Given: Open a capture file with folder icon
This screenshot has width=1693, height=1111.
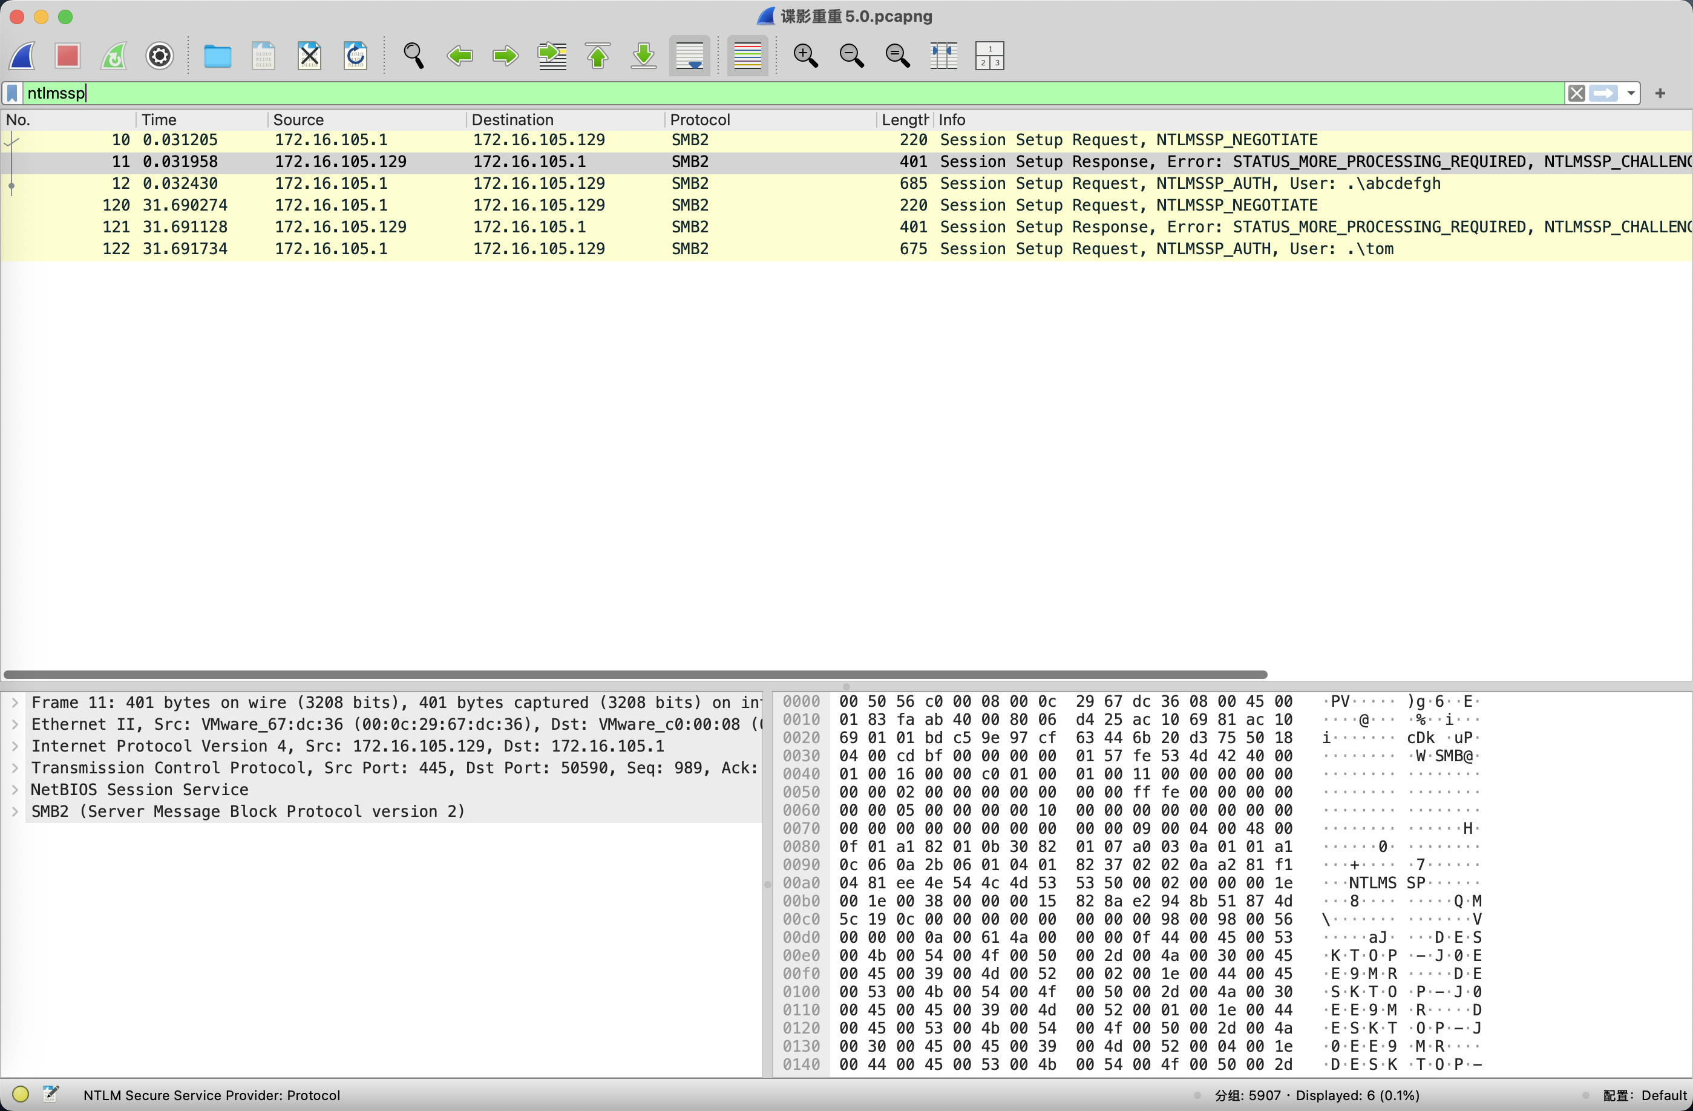Looking at the screenshot, I should [217, 56].
